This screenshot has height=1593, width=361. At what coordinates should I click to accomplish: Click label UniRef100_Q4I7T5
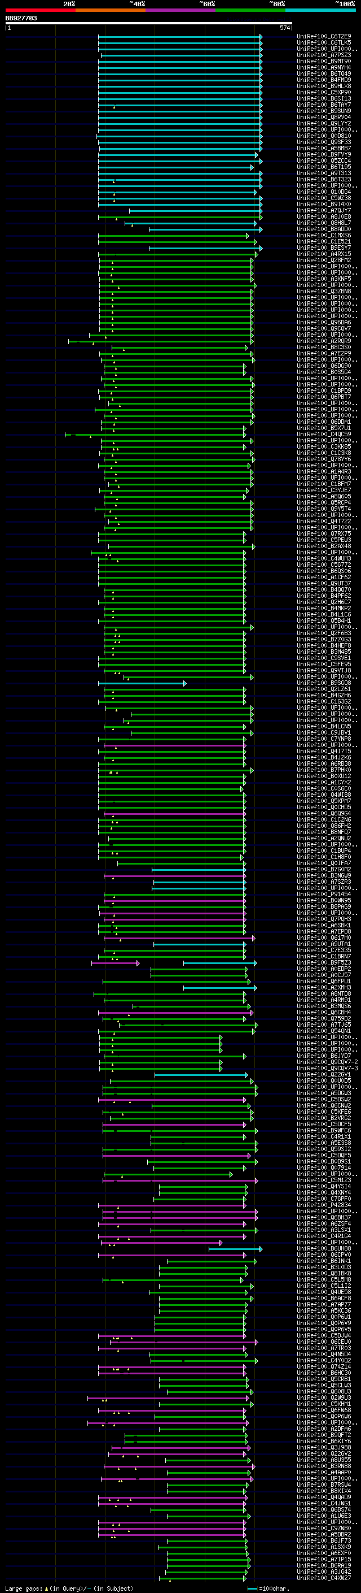(x=324, y=752)
